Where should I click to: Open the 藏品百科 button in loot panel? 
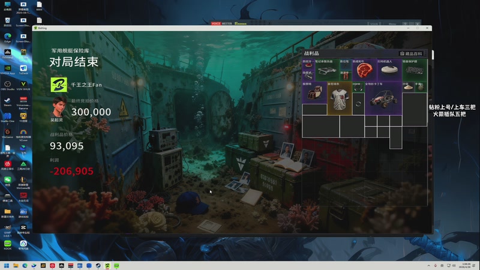click(412, 53)
